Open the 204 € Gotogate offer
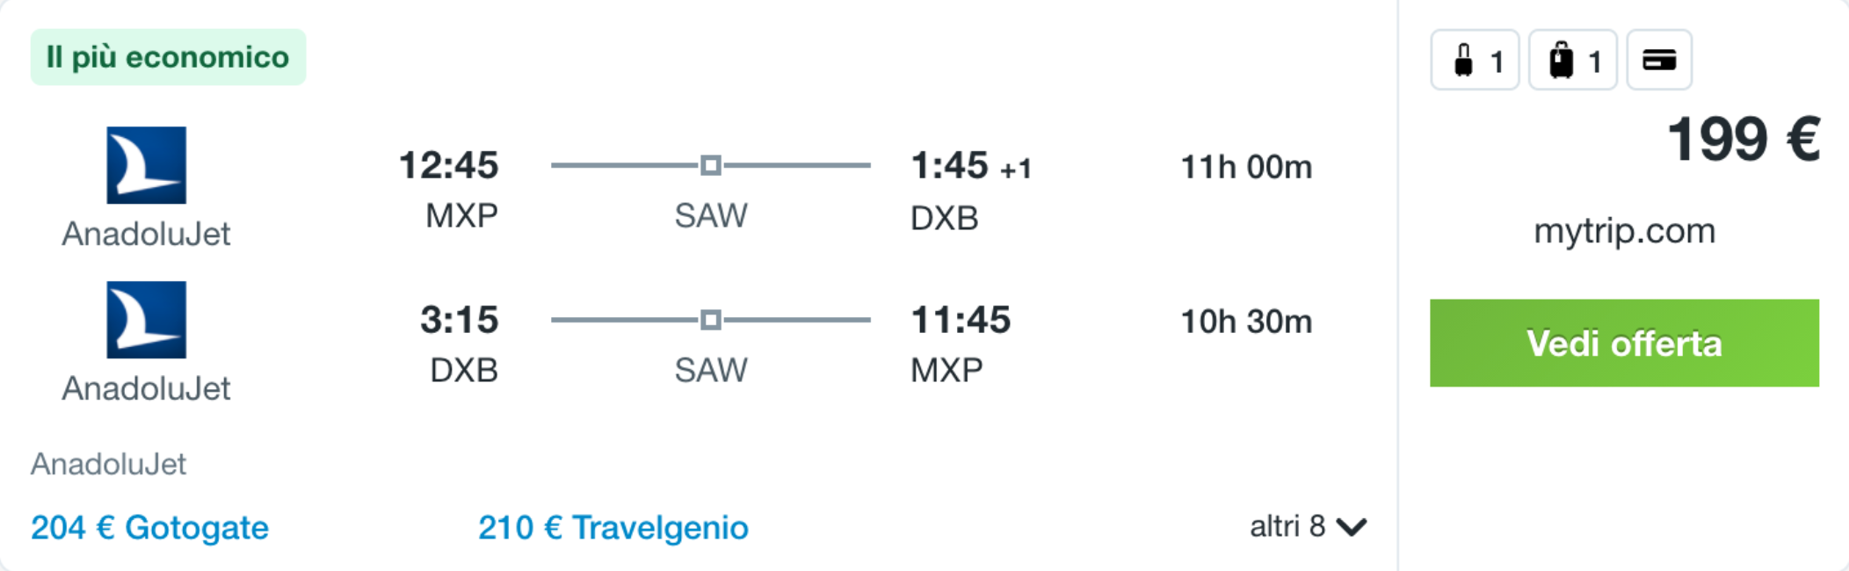The image size is (1849, 571). [x=149, y=527]
